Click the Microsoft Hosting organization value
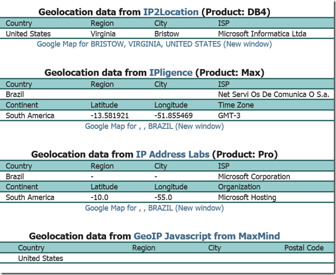This screenshot has height=275, width=336. (x=247, y=197)
